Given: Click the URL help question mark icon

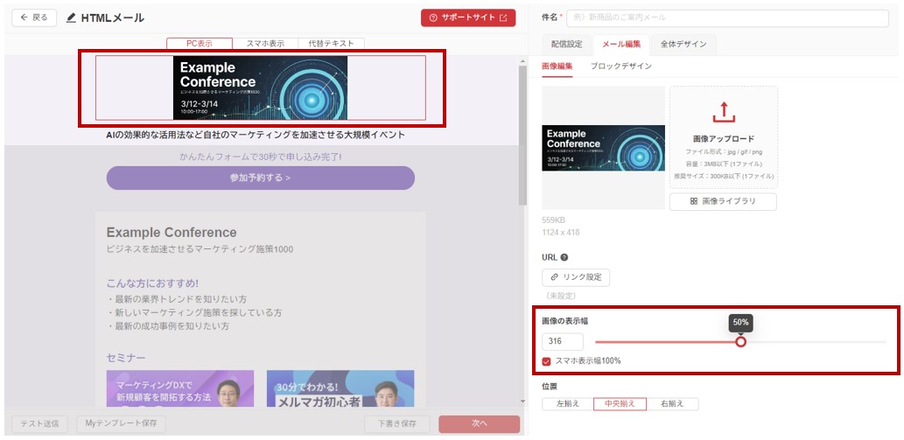Looking at the screenshot, I should pos(564,257).
